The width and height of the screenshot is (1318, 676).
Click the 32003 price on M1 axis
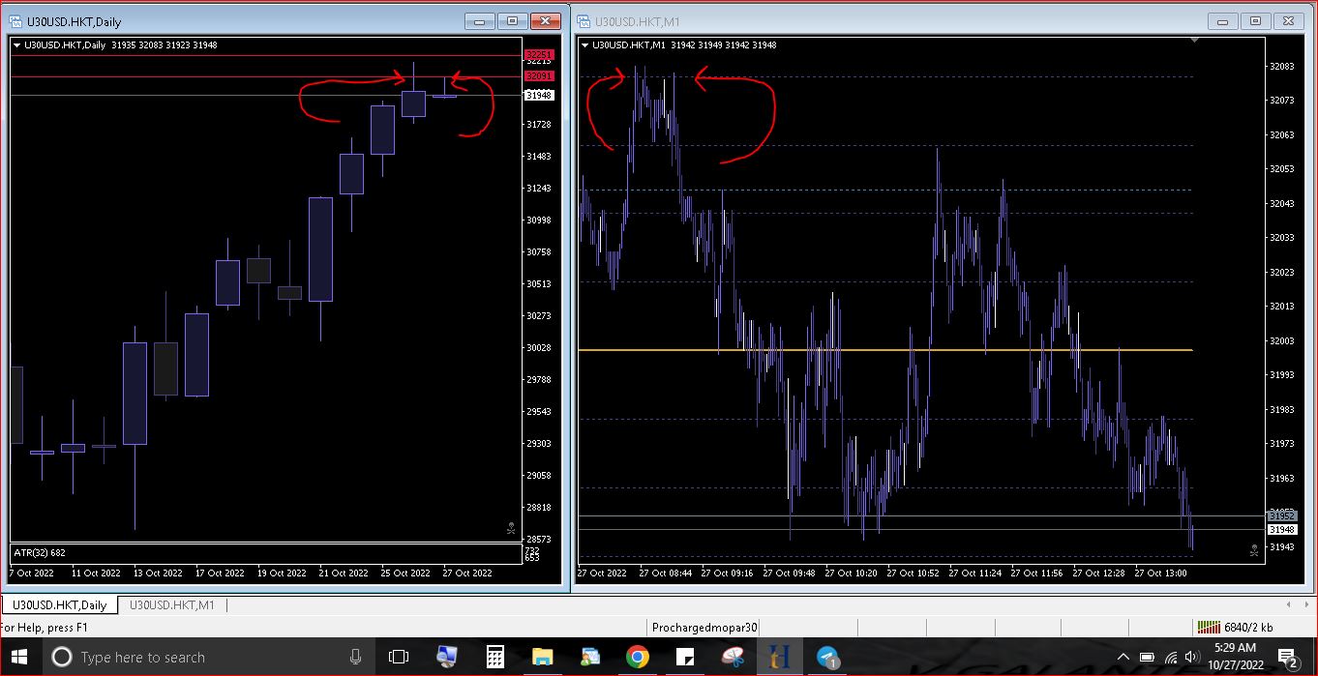click(1281, 340)
